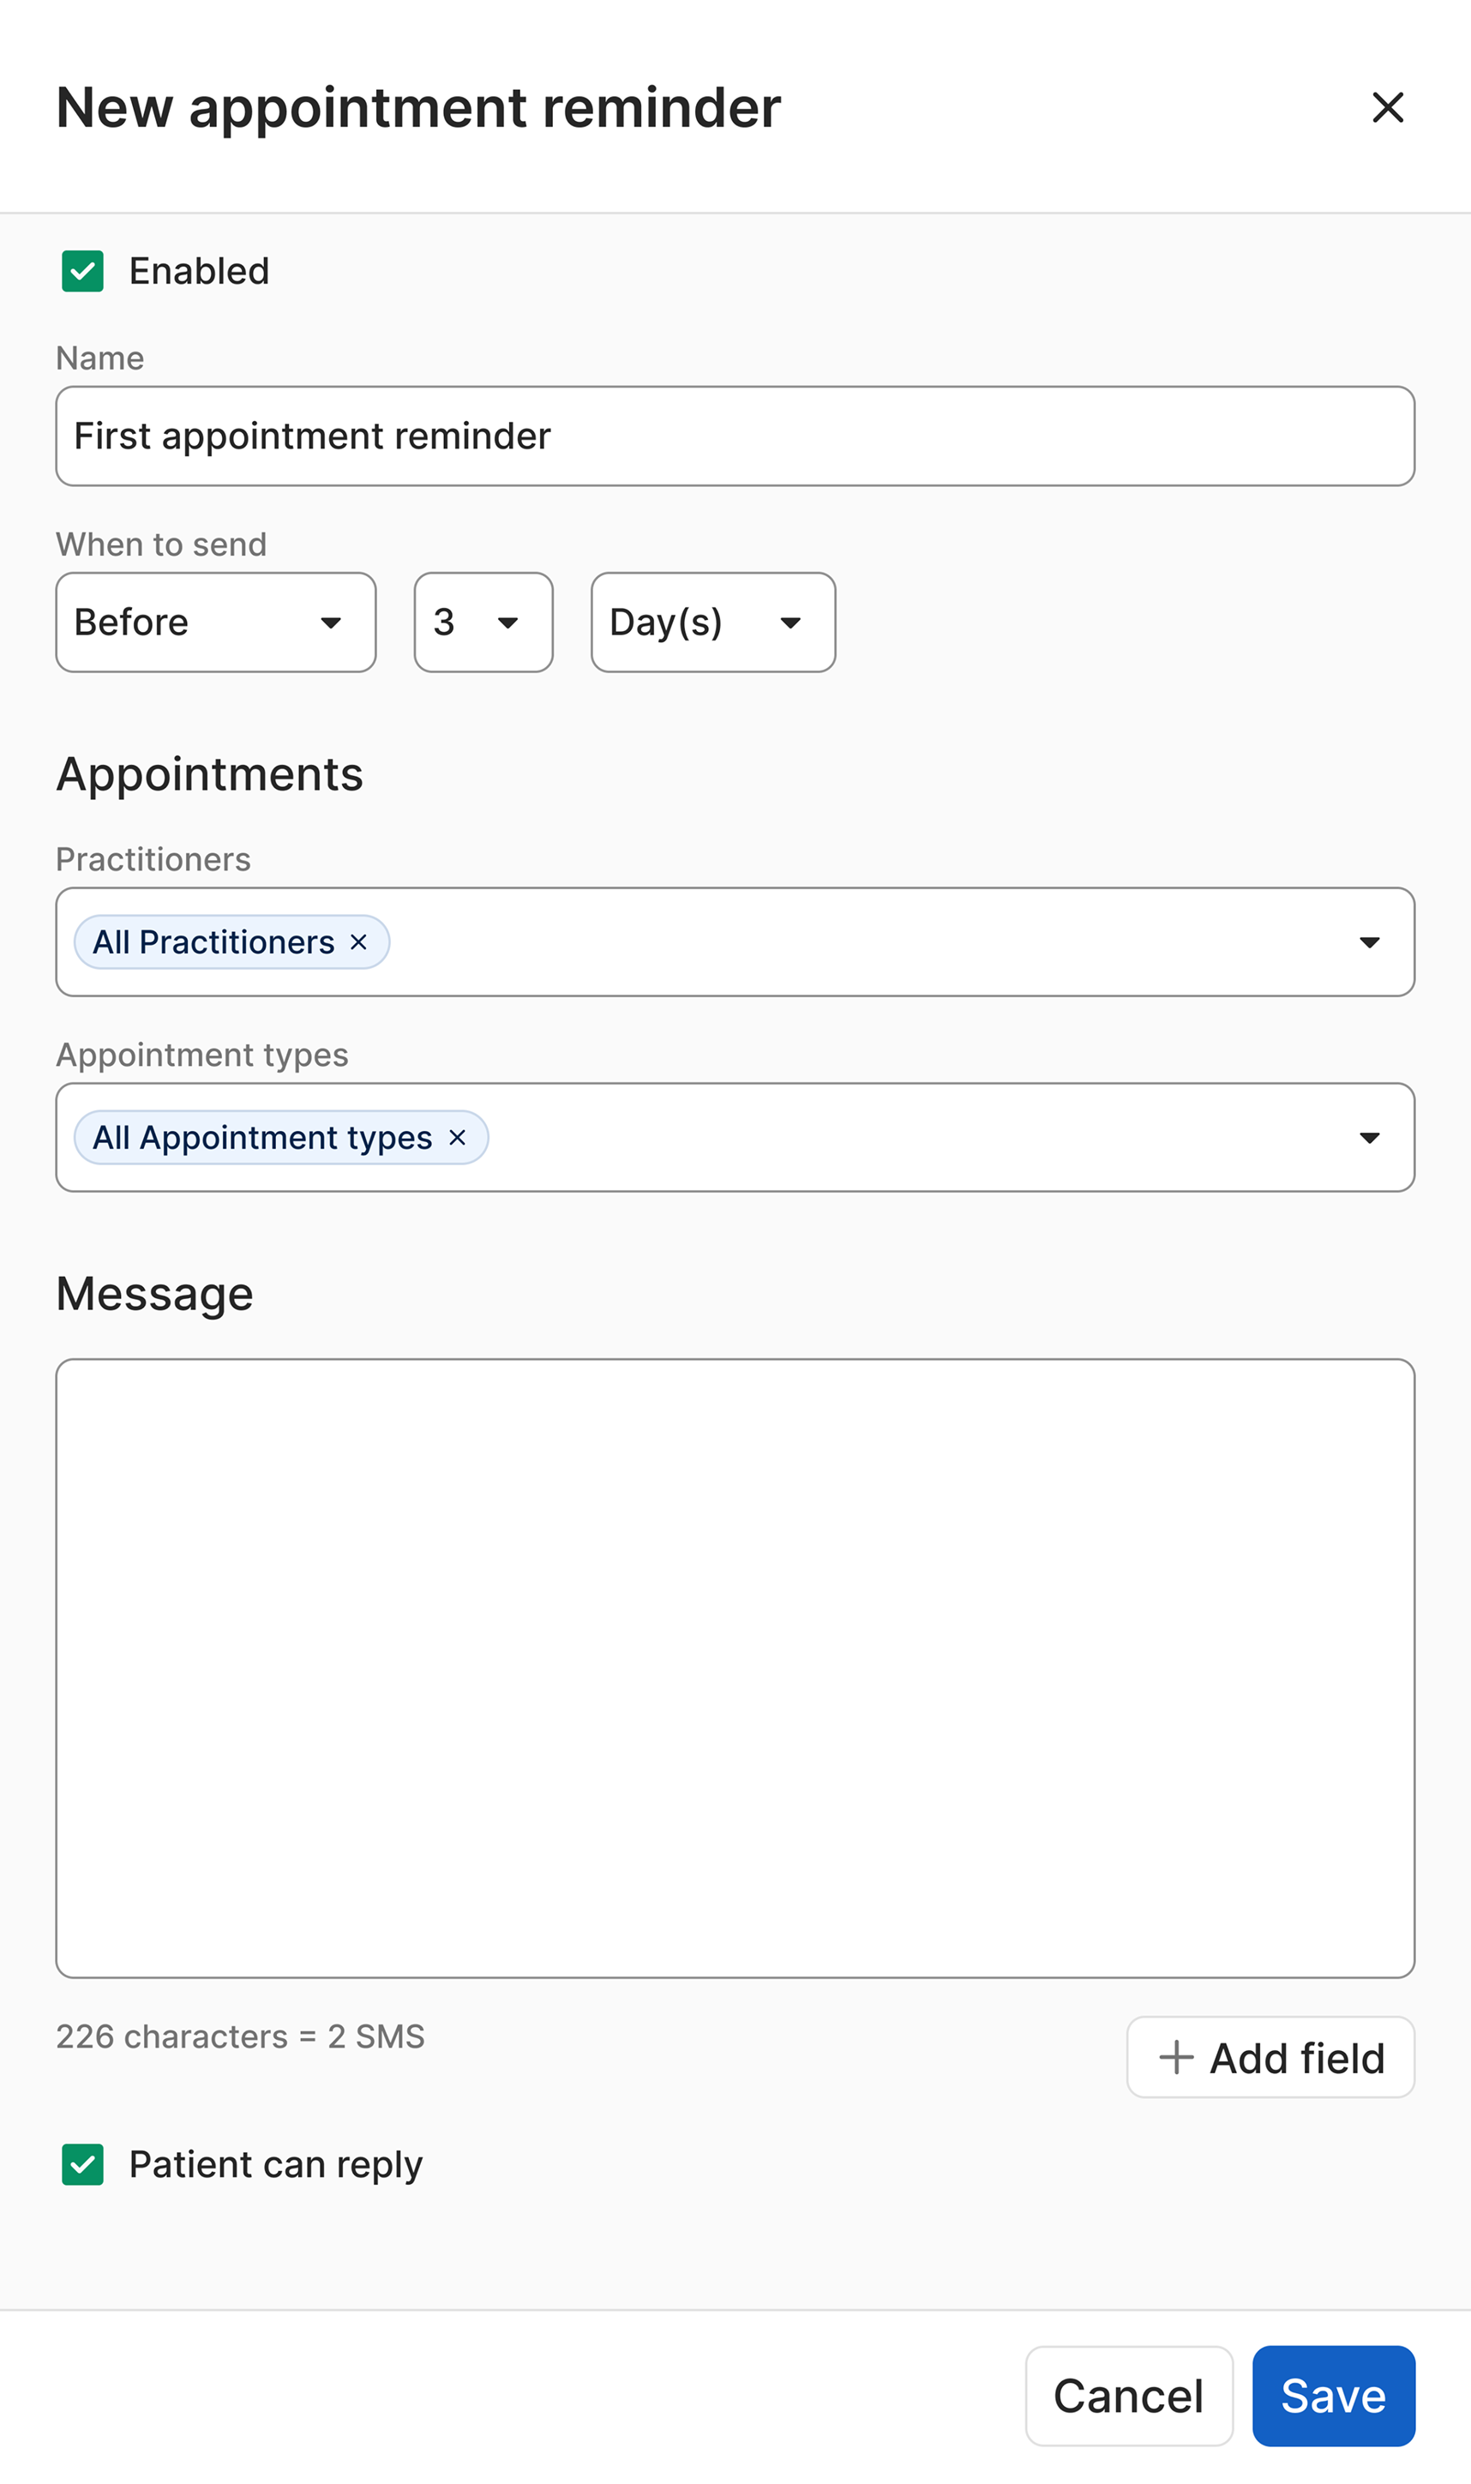This screenshot has width=1471, height=2484.
Task: Select the All Practitioners tag label
Action: click(x=213, y=941)
